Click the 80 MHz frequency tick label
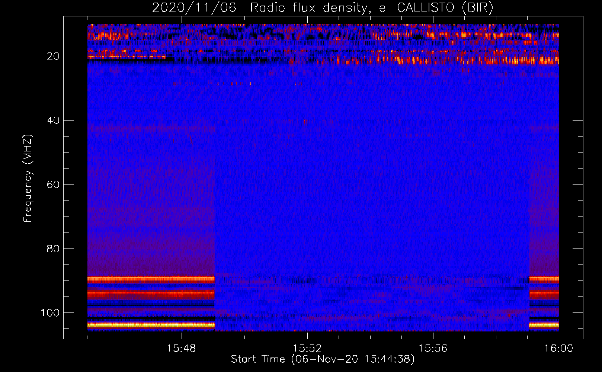 [53, 248]
